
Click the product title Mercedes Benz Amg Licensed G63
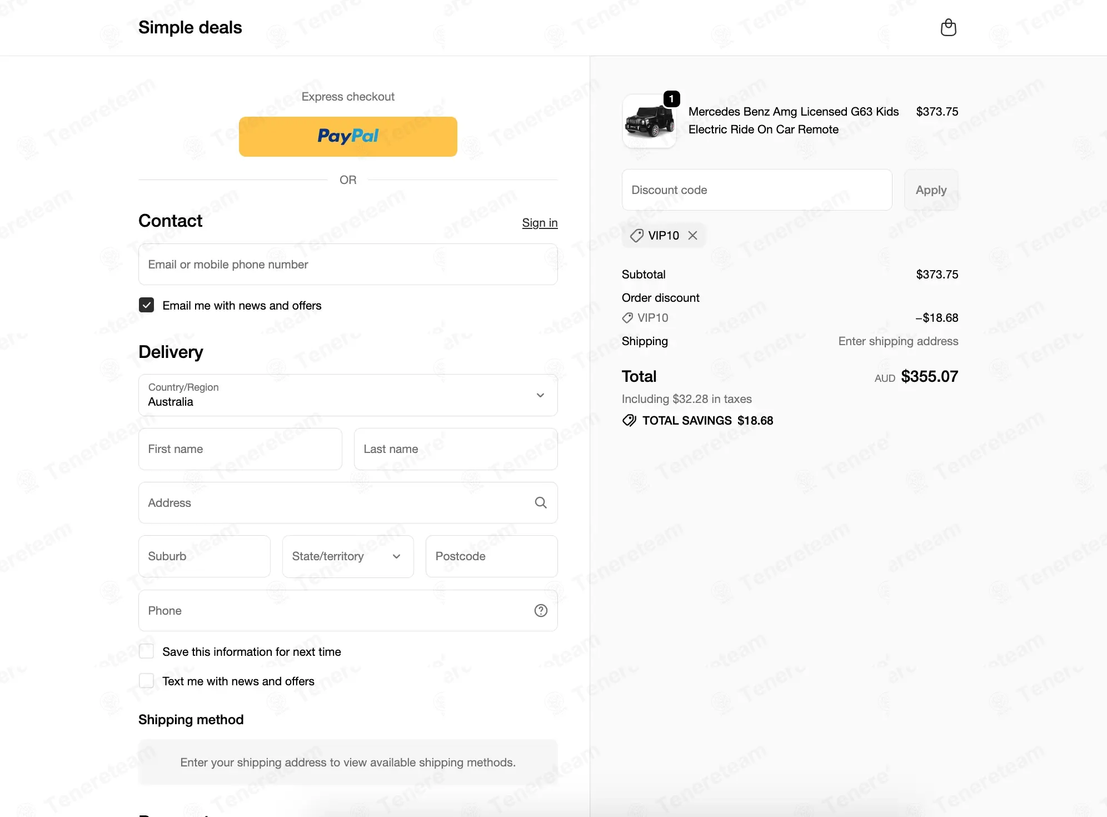pos(794,121)
